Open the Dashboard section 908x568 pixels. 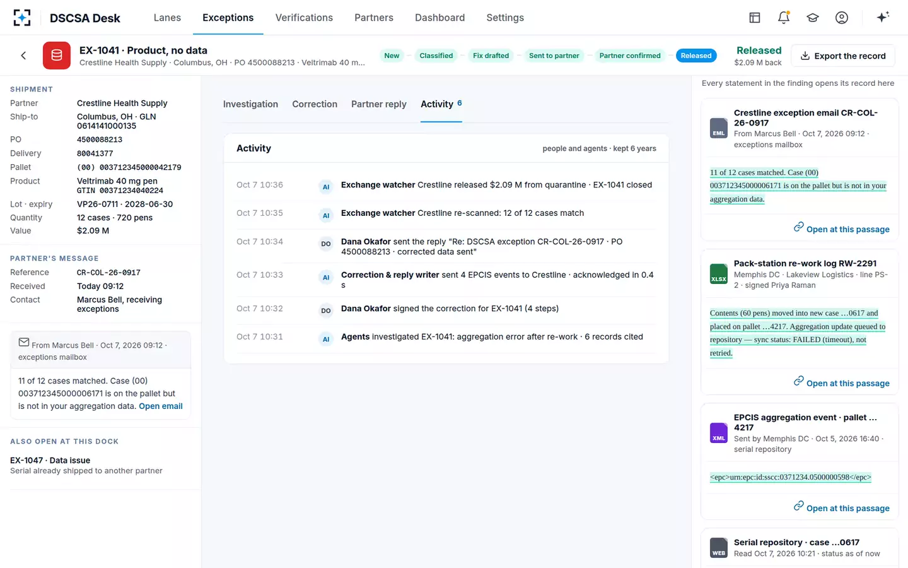coord(440,18)
